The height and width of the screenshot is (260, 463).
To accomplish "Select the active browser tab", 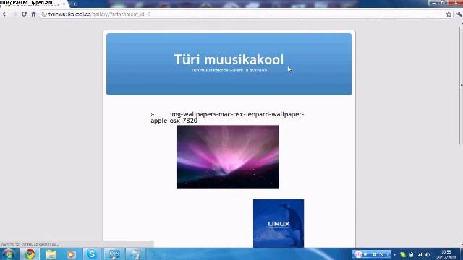I will point(33,4).
